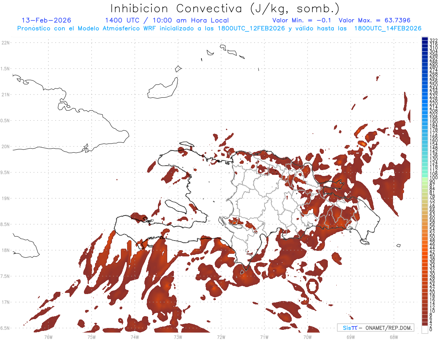Image resolution: width=442 pixels, height=342 pixels.
Task: Click the colorbar value label "202"
Action: tap(434, 114)
